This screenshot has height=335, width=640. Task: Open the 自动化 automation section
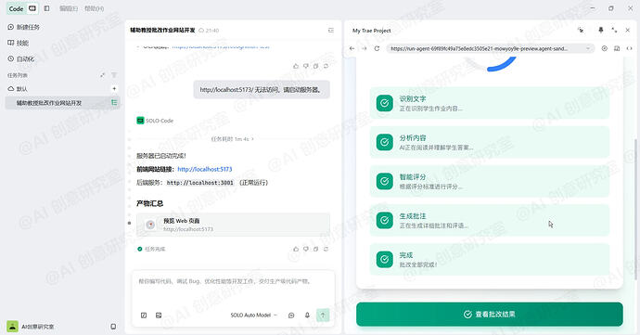(x=21, y=58)
